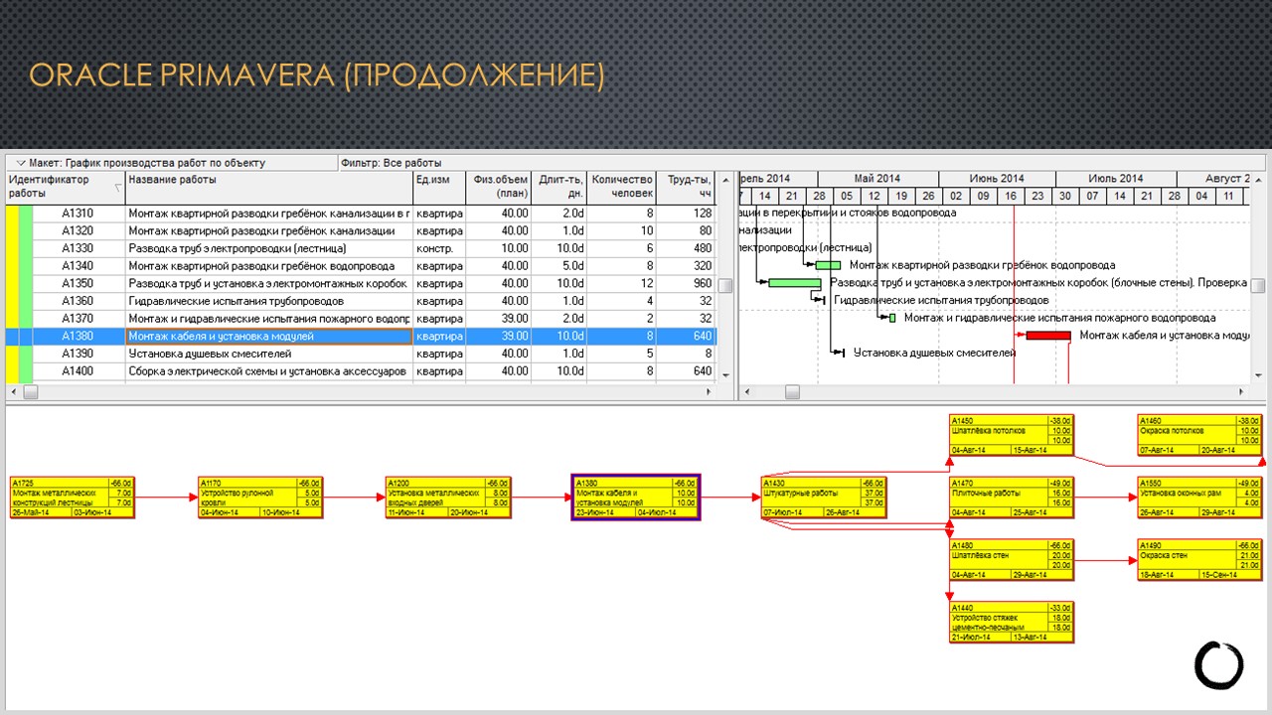Screen dimensions: 1272x715
Task: Click the green Gantt bar for "Монтаж квартирной разводки гребёнок водопровода"
Action: click(829, 265)
